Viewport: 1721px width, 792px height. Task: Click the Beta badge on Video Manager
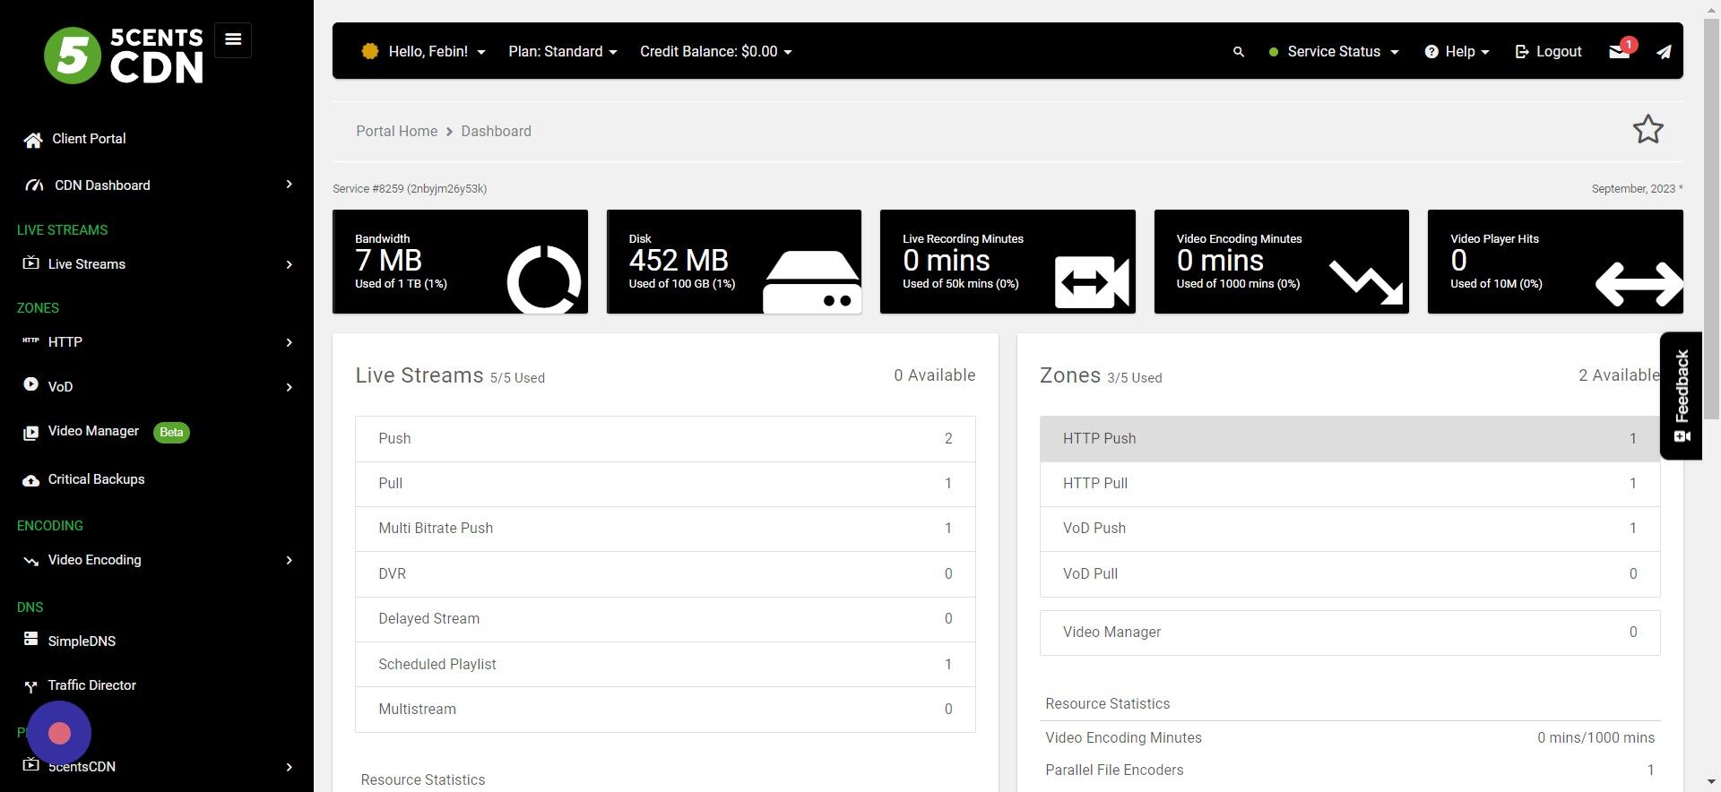[171, 433]
